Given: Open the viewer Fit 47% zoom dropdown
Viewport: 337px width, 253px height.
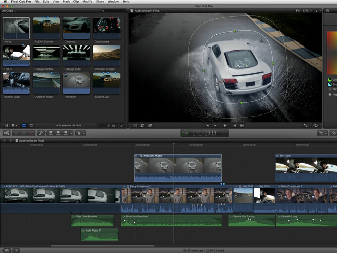Looking at the screenshot, I should coord(304,11).
